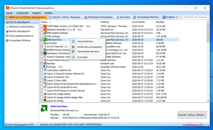213x130 pixels.
Task: Click the Bandizip program icon
Action: click(45, 63)
